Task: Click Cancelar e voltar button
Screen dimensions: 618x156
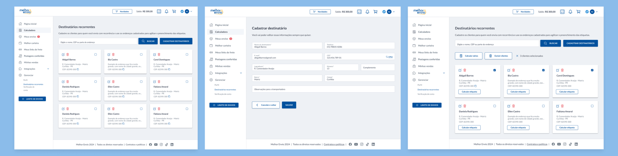Action: (x=266, y=105)
